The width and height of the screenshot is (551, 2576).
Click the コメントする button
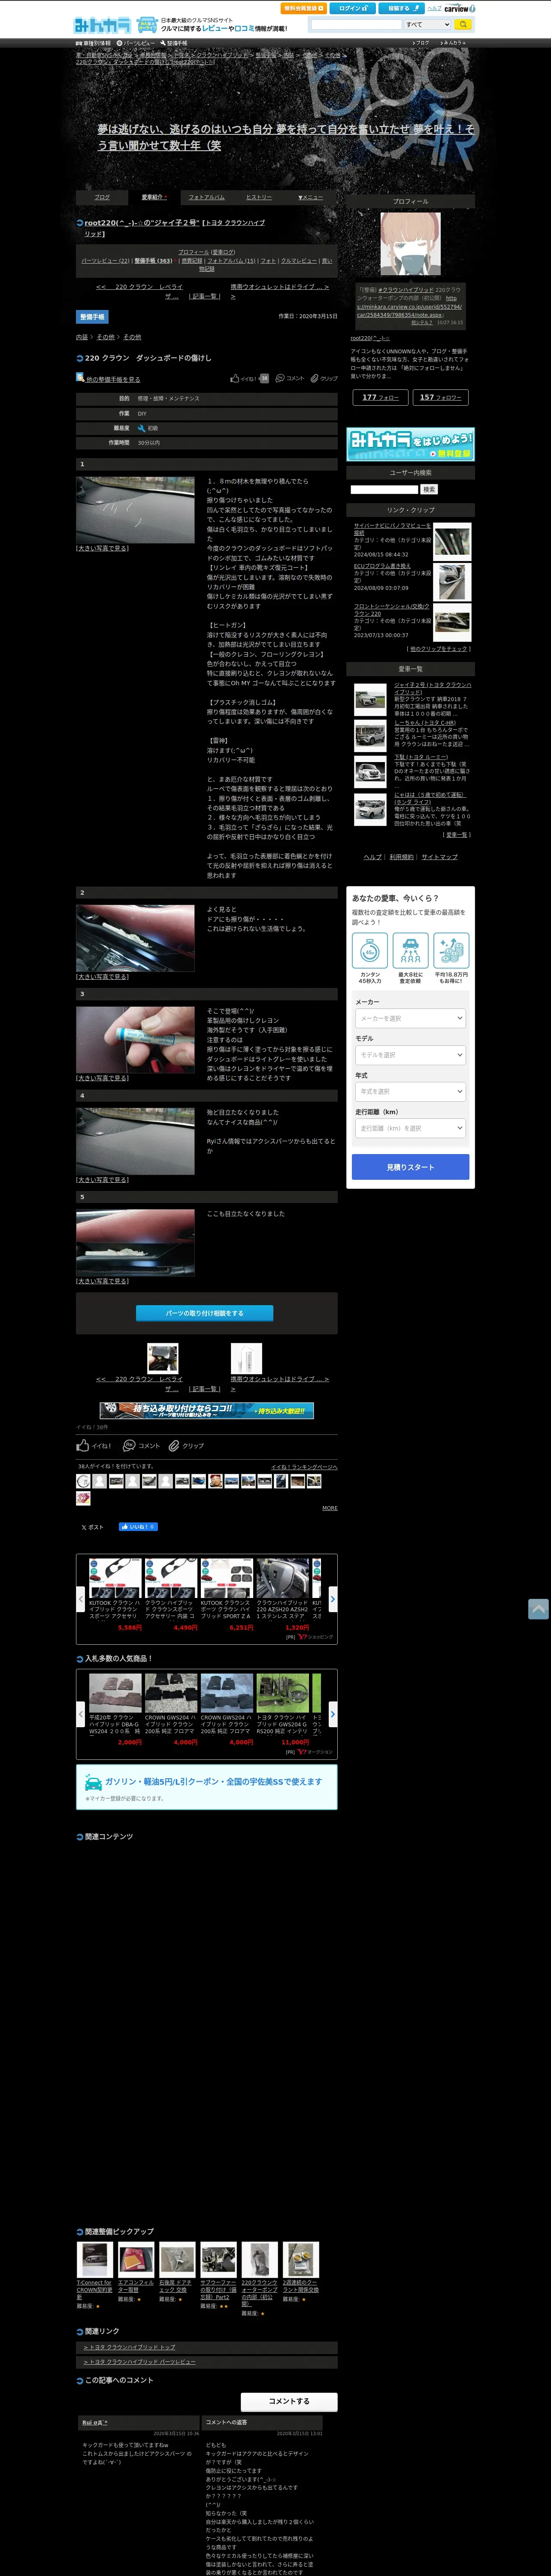[289, 2401]
